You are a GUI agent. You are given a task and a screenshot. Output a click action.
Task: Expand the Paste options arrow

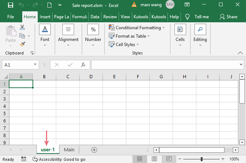point(11,46)
